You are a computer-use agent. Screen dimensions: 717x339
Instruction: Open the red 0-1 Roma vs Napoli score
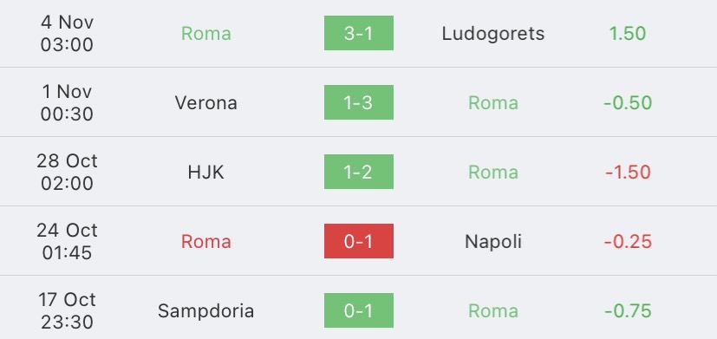[359, 241]
